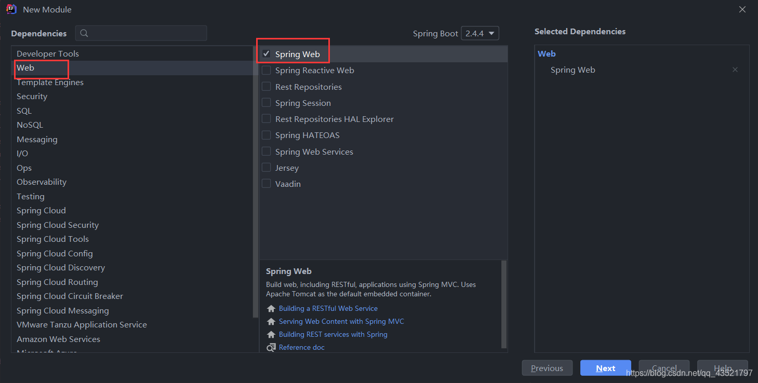Click the category list vertical scrollbar
The height and width of the screenshot is (383, 758).
pyautogui.click(x=255, y=182)
